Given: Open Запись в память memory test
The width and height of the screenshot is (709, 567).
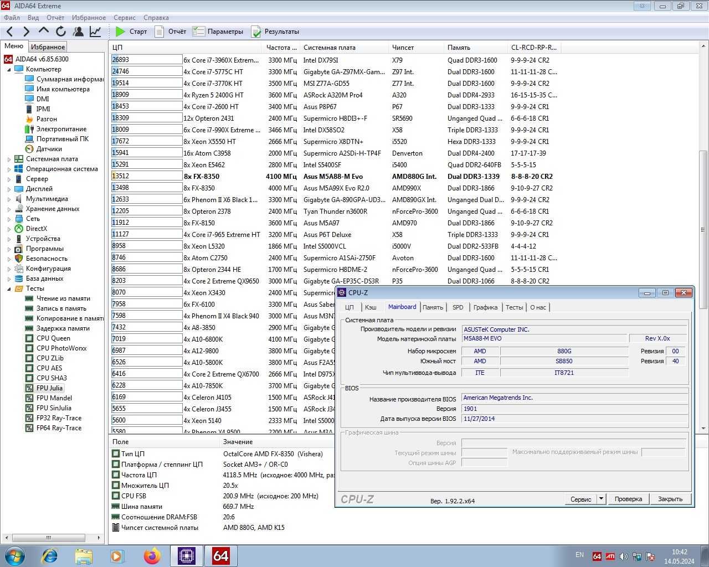Looking at the screenshot, I should (x=61, y=308).
